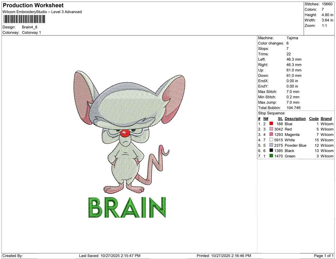The width and height of the screenshot is (336, 259).
Task: Click the Max Stitch value 7.0 mm
Action: [x=293, y=92]
